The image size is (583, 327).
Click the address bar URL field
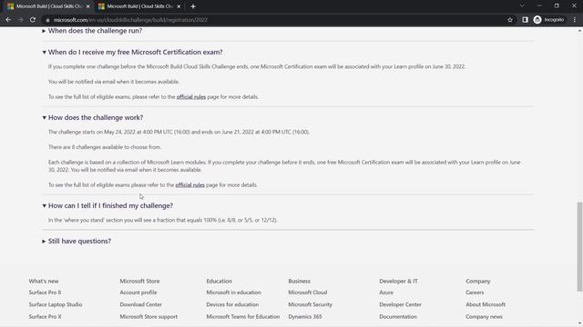pyautogui.click(x=275, y=20)
